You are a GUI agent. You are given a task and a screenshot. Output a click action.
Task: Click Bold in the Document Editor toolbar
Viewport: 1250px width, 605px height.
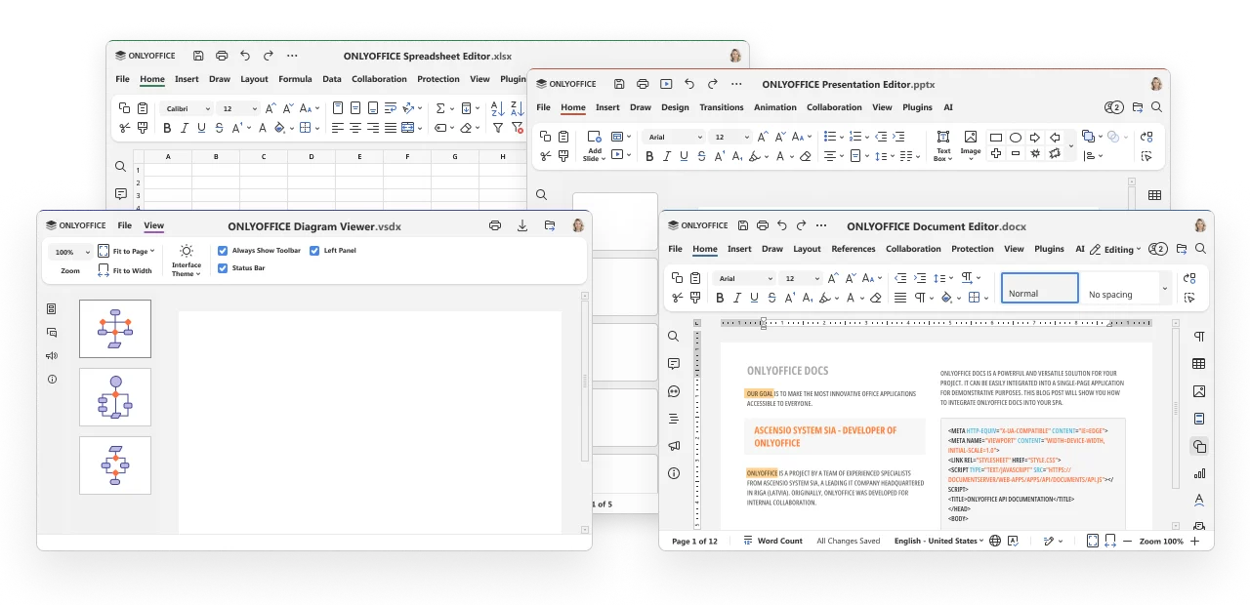click(721, 298)
